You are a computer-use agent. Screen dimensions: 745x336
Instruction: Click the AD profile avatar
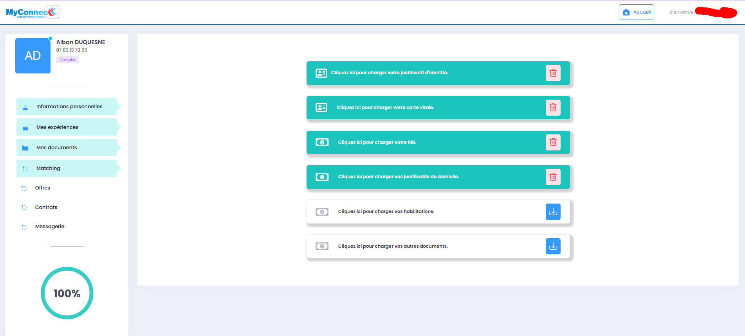coord(33,56)
